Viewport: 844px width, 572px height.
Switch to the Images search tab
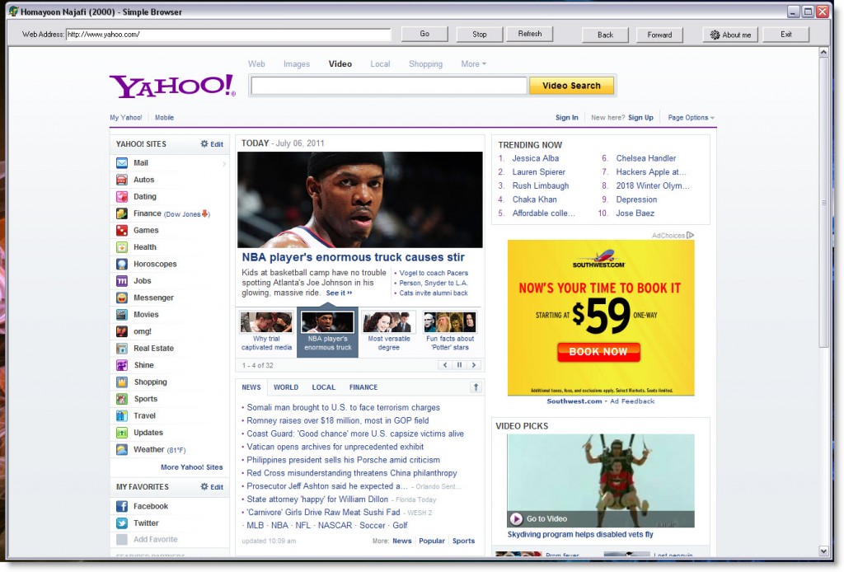tap(297, 64)
